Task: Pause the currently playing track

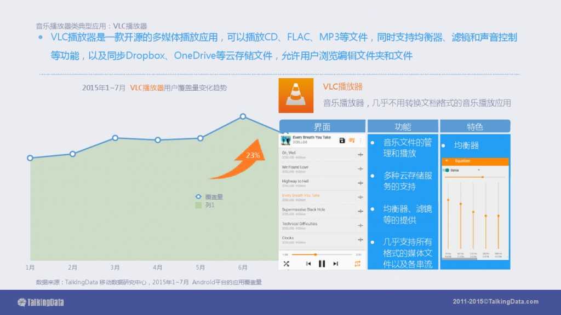Action: click(322, 264)
